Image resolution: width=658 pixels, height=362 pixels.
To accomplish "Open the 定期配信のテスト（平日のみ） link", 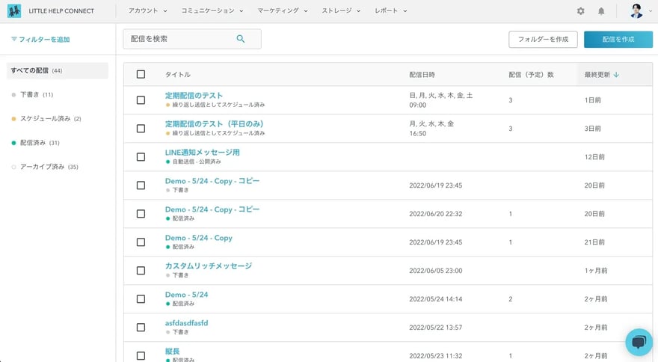I will pos(214,123).
